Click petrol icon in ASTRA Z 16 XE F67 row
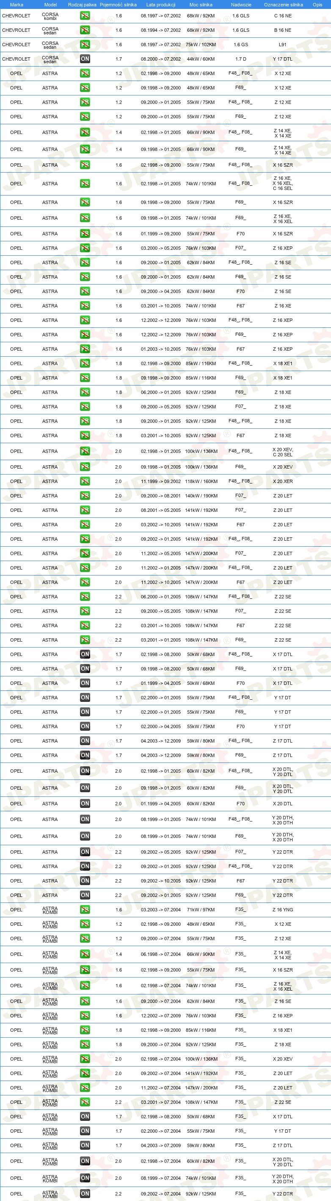 click(x=85, y=305)
